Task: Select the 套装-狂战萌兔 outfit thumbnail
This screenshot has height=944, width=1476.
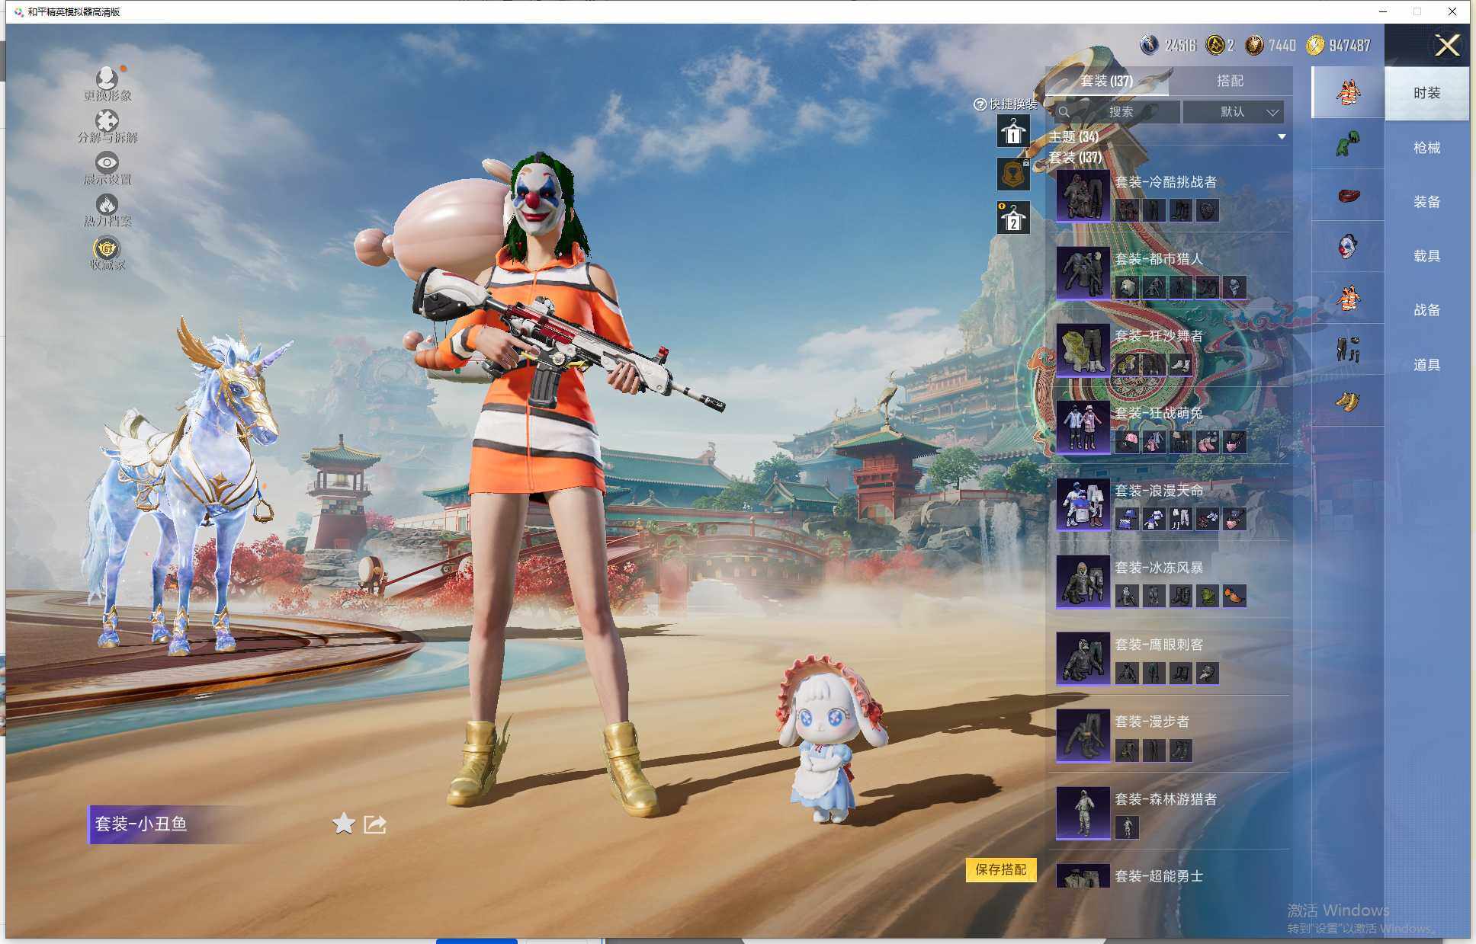Action: (1083, 427)
